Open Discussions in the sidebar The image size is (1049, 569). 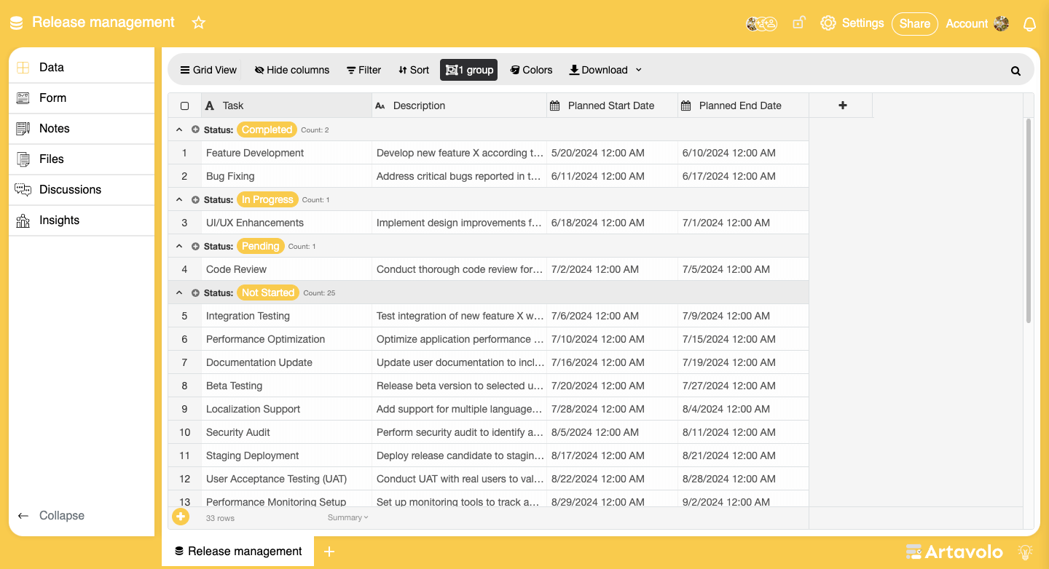82,190
